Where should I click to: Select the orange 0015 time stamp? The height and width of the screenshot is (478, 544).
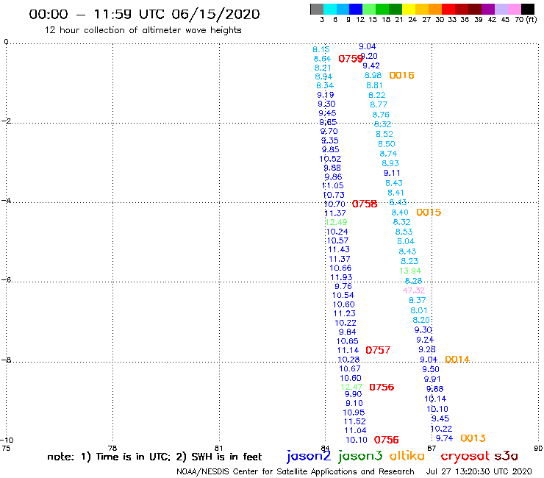click(x=429, y=212)
